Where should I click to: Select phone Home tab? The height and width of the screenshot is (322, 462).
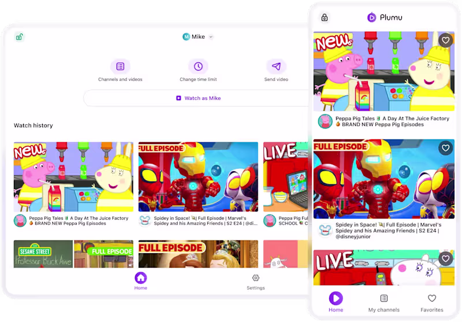[x=336, y=302]
